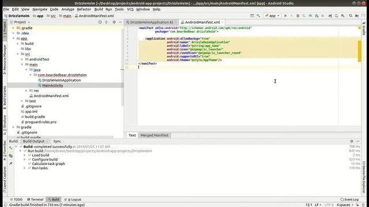The width and height of the screenshot is (369, 207).
Task: Switch to the Merged Manifest tab
Action: [155, 135]
